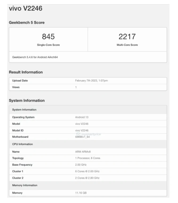The image size is (178, 203).
Task: Click the 'Android 13' value
Action: pyautogui.click(x=82, y=117)
